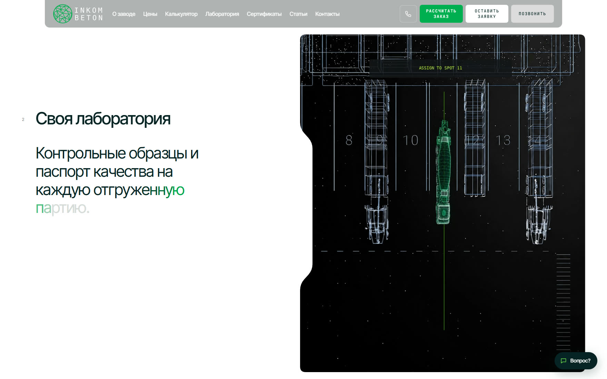
Task: Open the 'Контакты' menu item
Action: [x=327, y=14]
